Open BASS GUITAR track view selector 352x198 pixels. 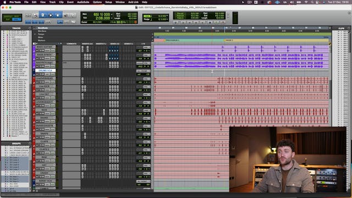tap(47, 51)
